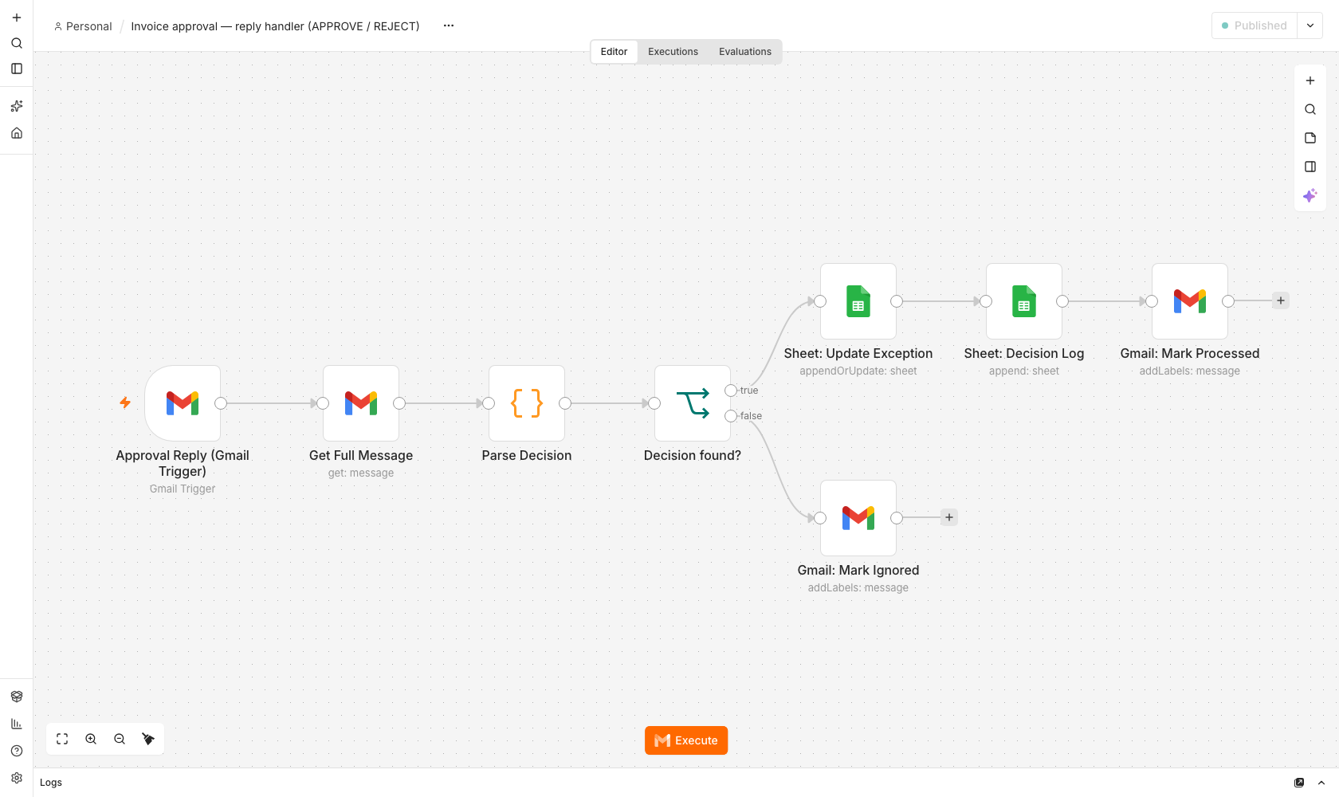Expand the Published dropdown arrow
Screen dimensions: 1339x797
(x=1310, y=26)
